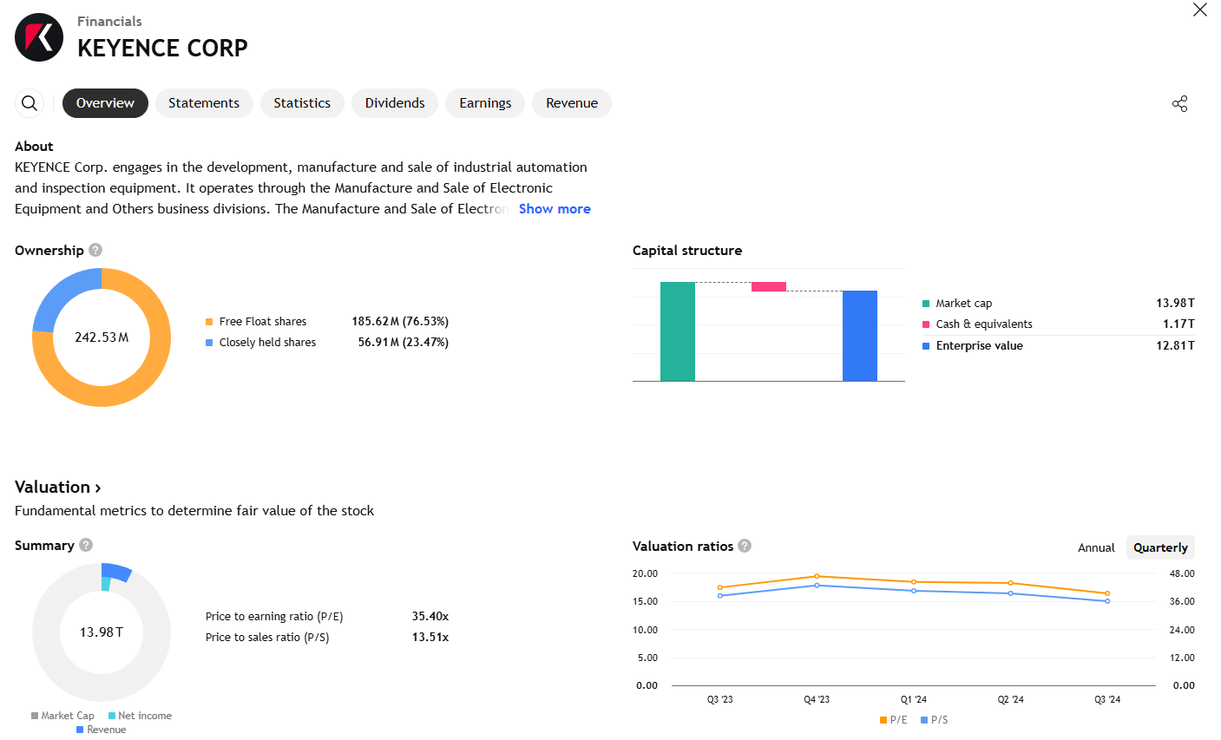Screen dimensions: 1221x740
Task: Click the KEYENCE Corp logo icon
Action: click(x=39, y=37)
